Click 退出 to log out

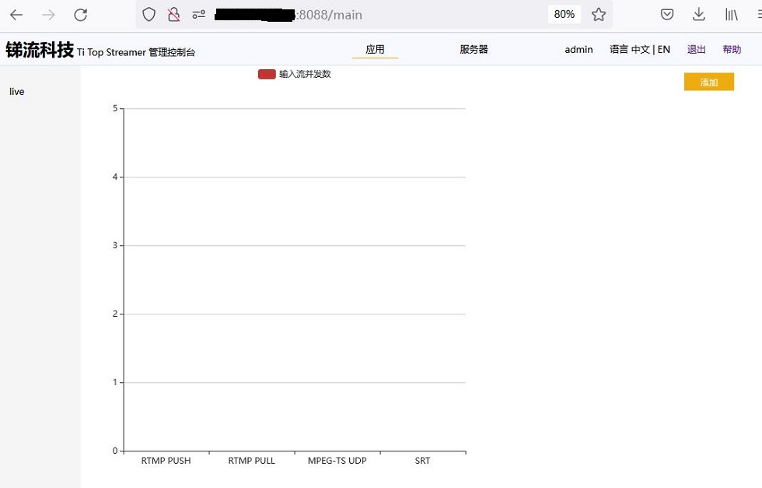click(x=697, y=49)
